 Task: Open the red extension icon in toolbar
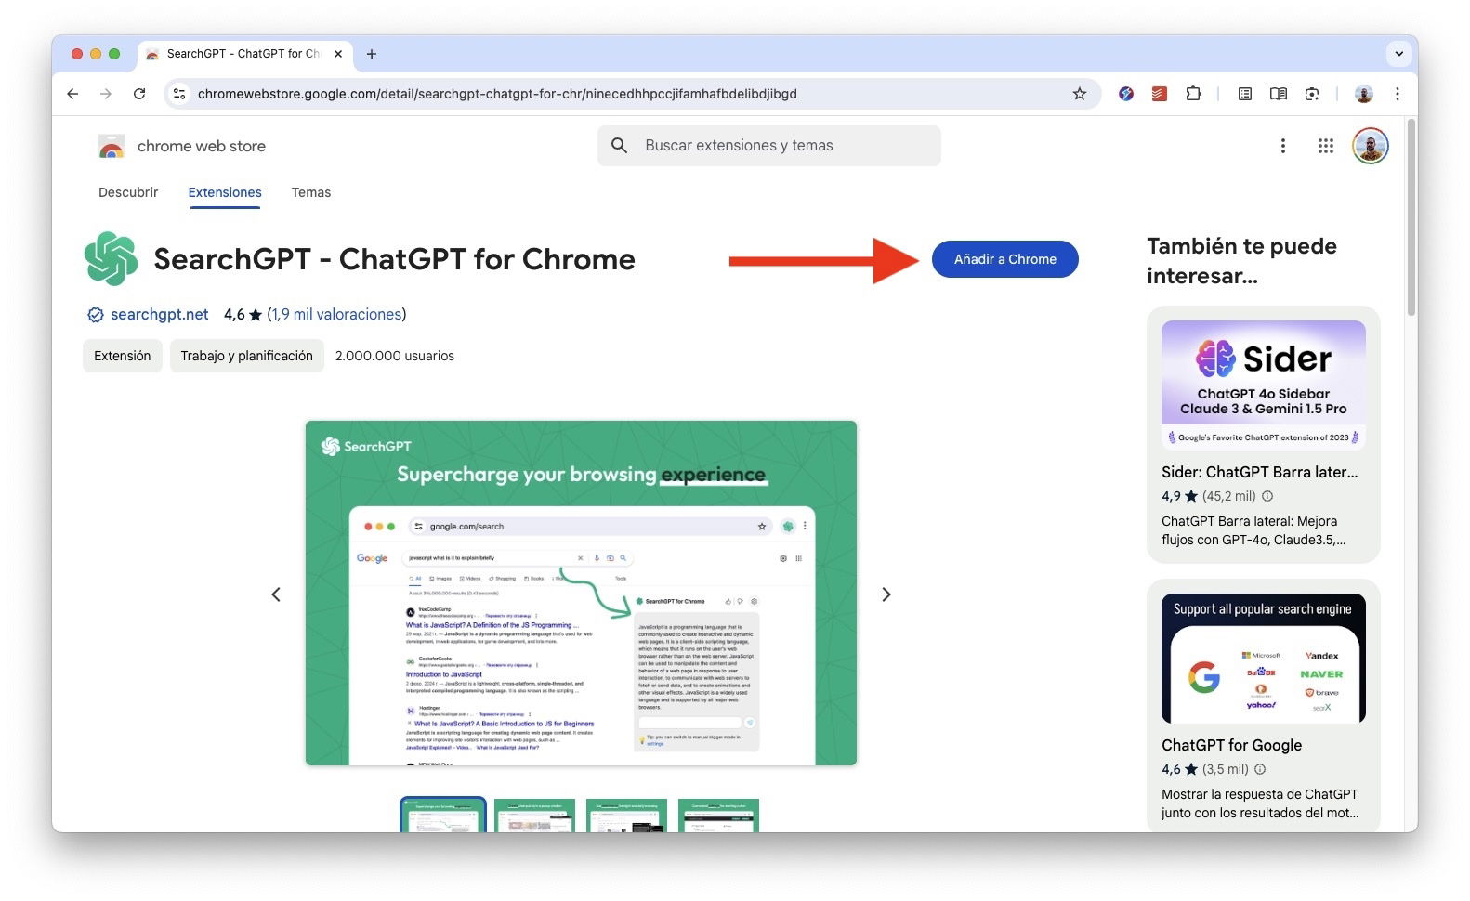tap(1160, 94)
